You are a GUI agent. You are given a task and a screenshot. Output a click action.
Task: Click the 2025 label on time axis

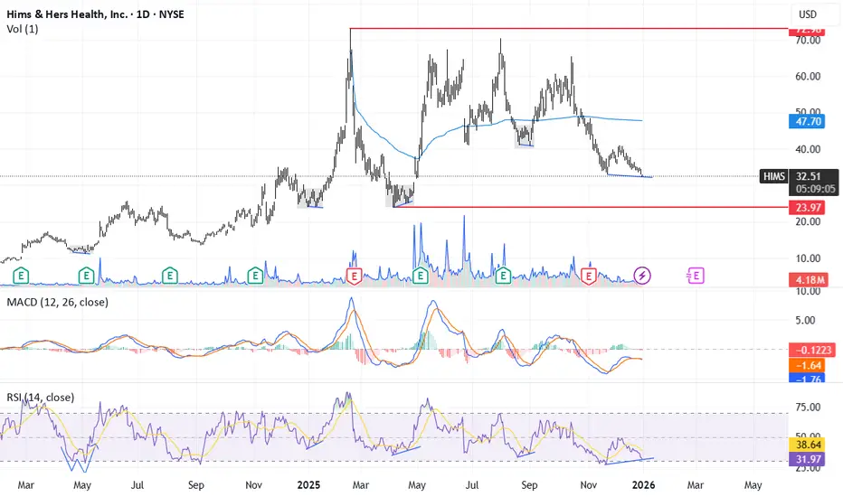click(308, 485)
